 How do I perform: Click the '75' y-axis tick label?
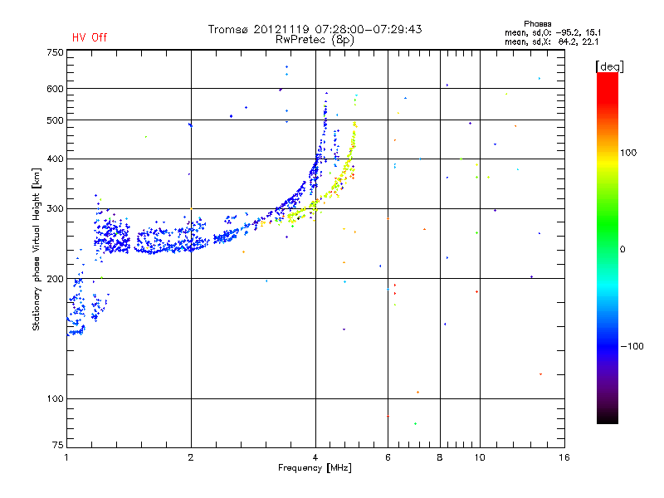pos(58,445)
